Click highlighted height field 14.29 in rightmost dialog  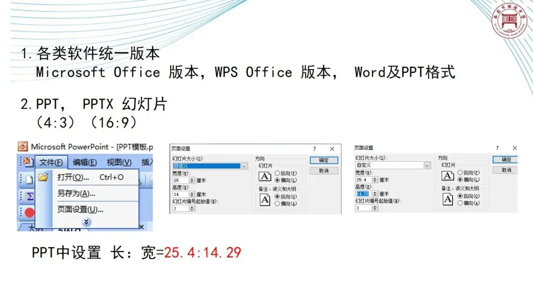tap(364, 193)
